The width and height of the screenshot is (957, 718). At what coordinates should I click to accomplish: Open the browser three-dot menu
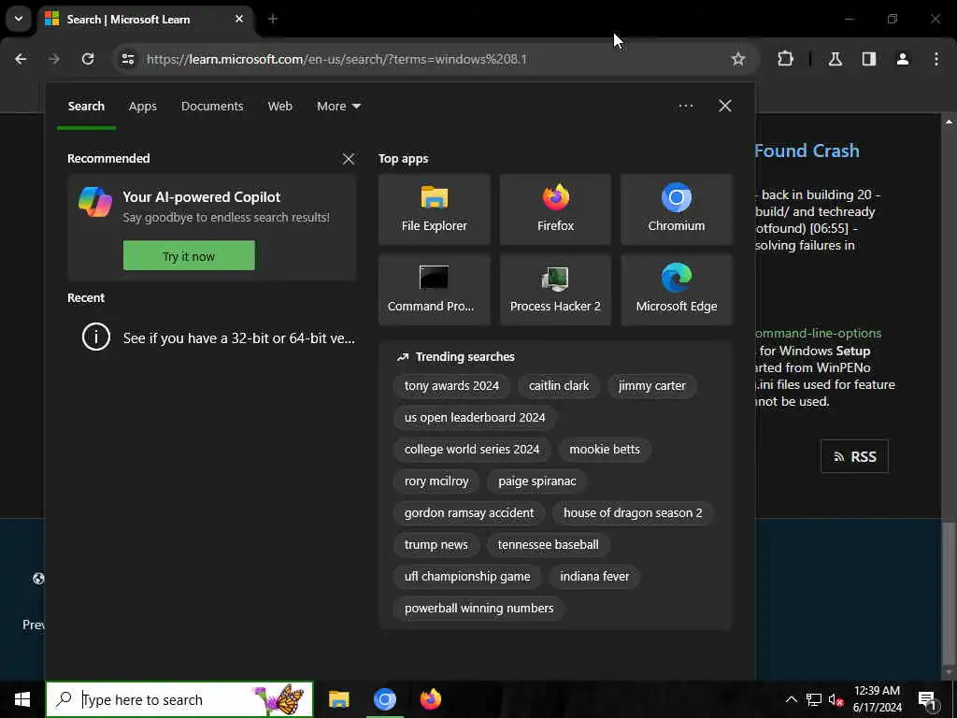(x=936, y=59)
